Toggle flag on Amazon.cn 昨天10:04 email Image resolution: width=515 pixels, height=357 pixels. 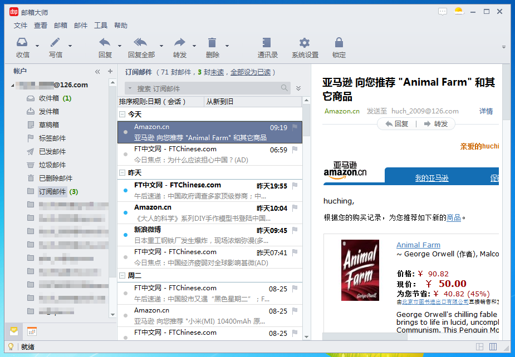(295, 208)
